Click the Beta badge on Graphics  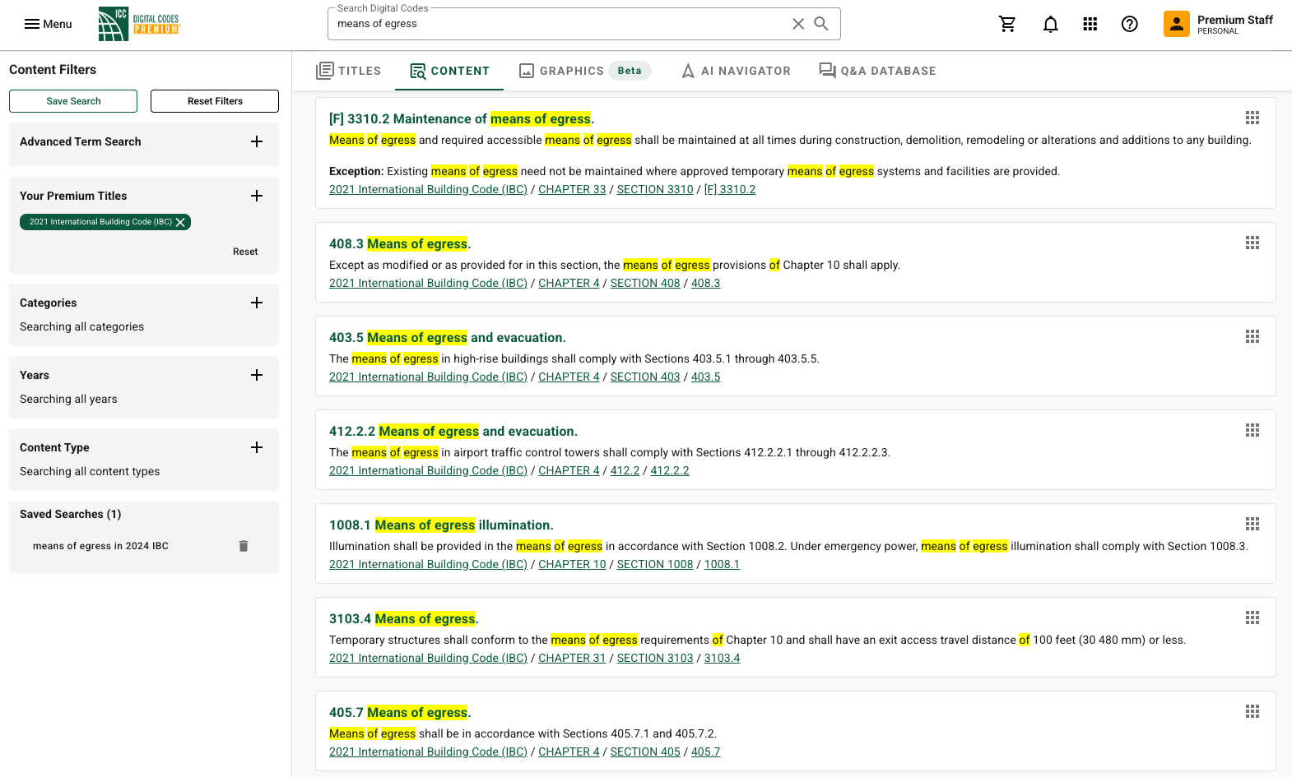pyautogui.click(x=630, y=71)
